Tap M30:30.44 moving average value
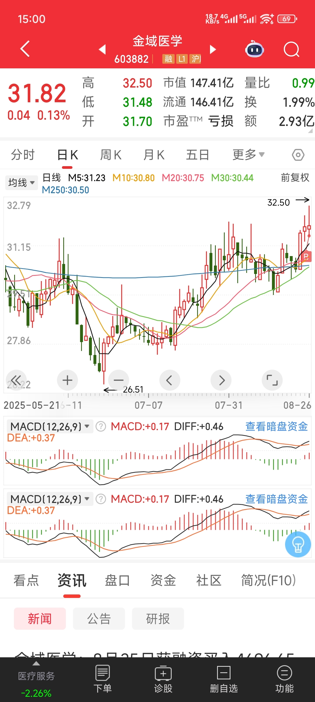The width and height of the screenshot is (315, 702). [232, 178]
